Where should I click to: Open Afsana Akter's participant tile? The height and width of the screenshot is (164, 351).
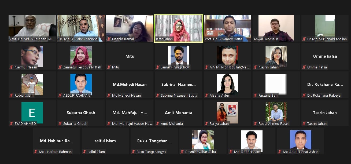click(227, 85)
